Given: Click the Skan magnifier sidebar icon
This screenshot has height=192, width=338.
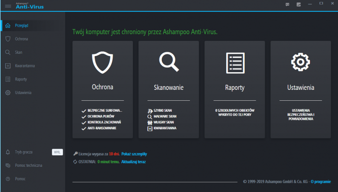Looking at the screenshot, I should [8, 52].
